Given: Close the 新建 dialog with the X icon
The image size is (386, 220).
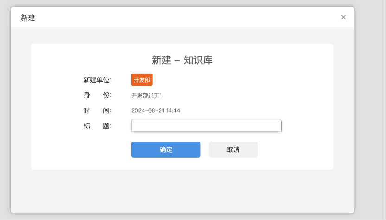Looking at the screenshot, I should coord(343,17).
